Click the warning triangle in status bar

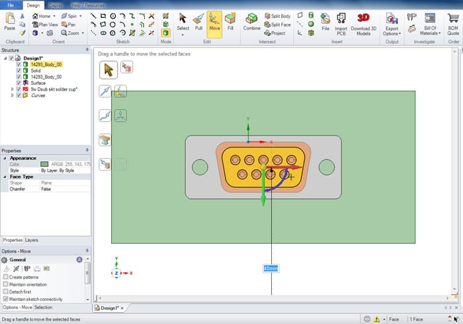(x=377, y=319)
